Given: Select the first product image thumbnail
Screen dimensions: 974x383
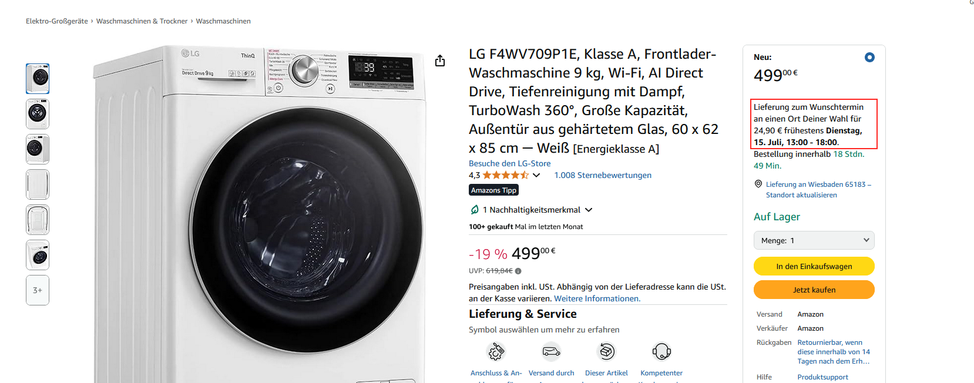Looking at the screenshot, I should (x=38, y=79).
